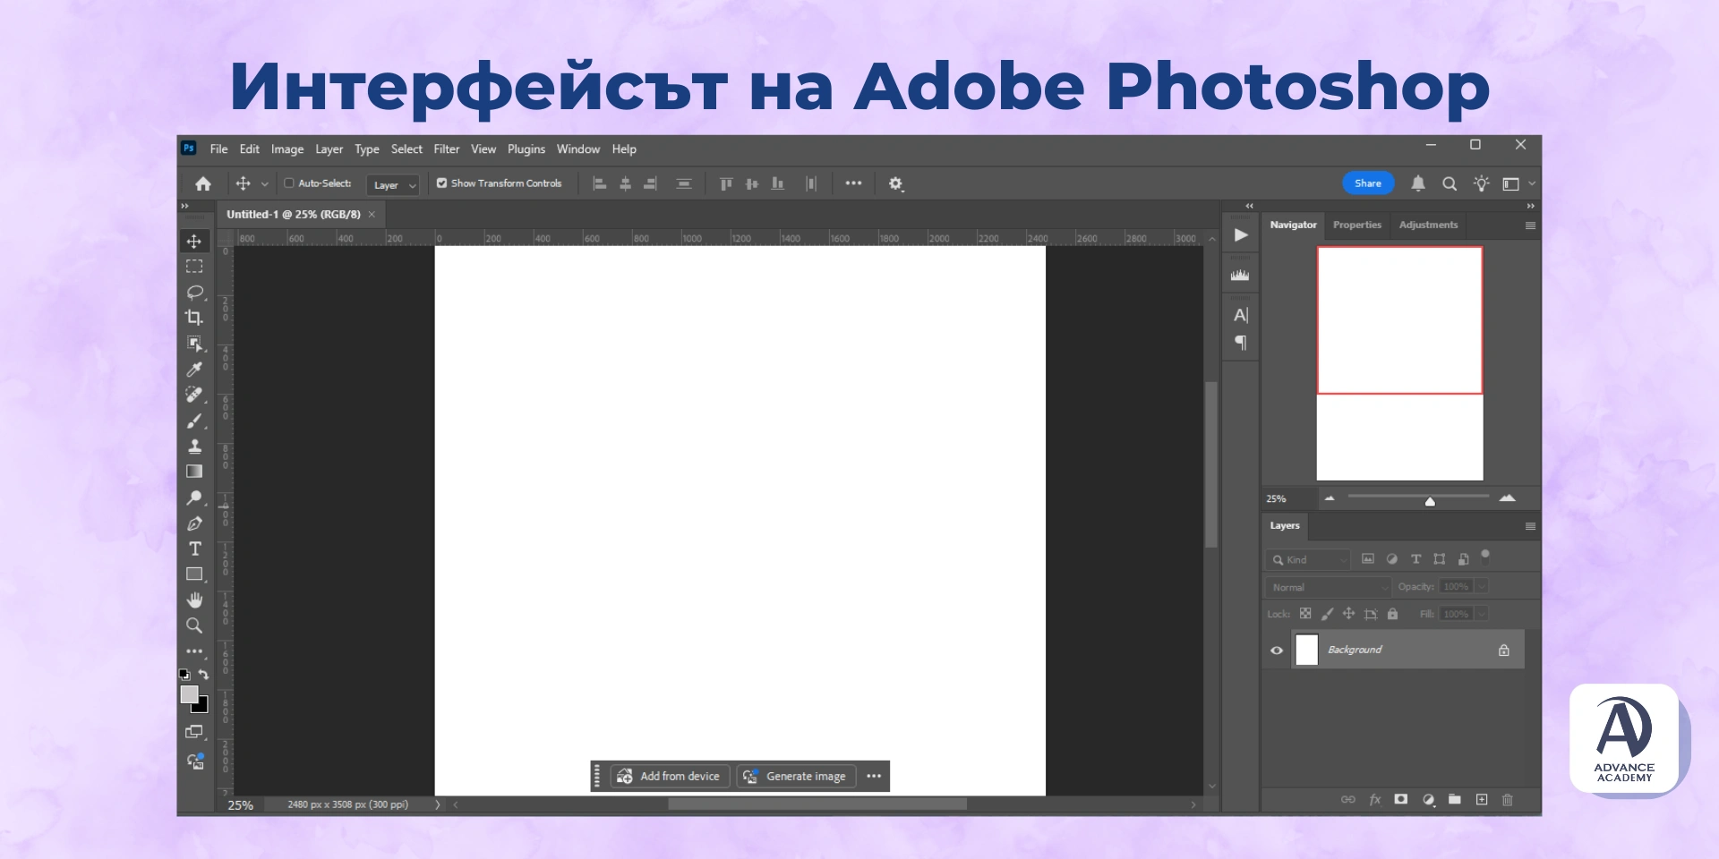The width and height of the screenshot is (1719, 859).
Task: Expand the Opacity dropdown in the Layers panel
Action: [x=1482, y=586]
